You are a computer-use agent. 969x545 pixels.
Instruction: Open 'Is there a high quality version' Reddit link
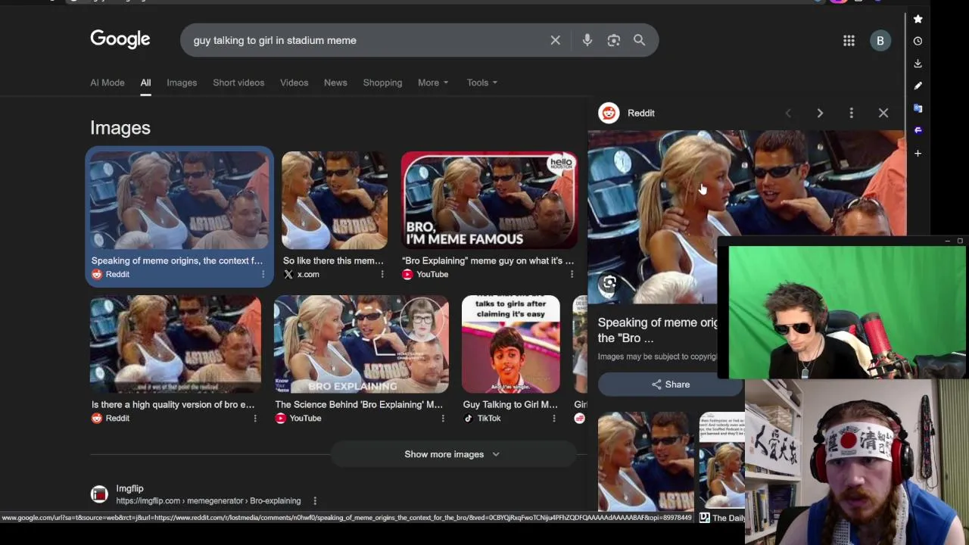[173, 404]
